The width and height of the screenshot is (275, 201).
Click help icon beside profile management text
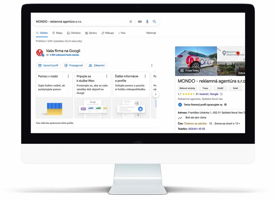(225, 105)
